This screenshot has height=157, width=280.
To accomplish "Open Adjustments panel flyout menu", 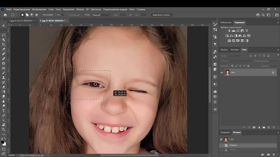I will tap(278, 23).
